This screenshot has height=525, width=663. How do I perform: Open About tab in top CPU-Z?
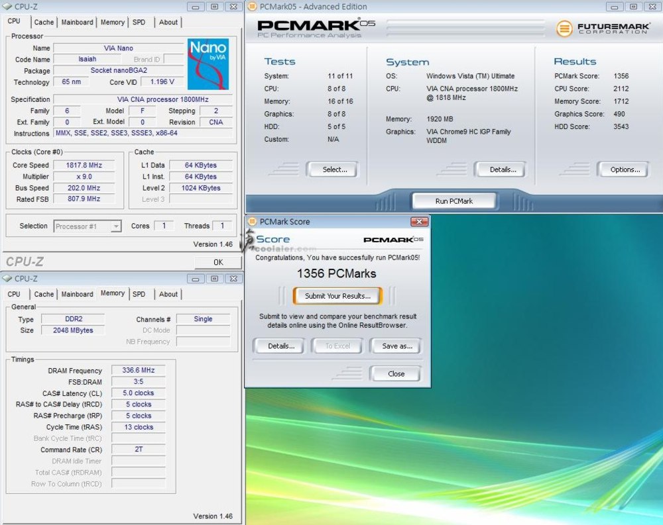168,23
